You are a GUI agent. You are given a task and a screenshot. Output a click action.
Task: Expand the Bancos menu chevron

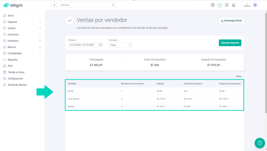coord(40,47)
